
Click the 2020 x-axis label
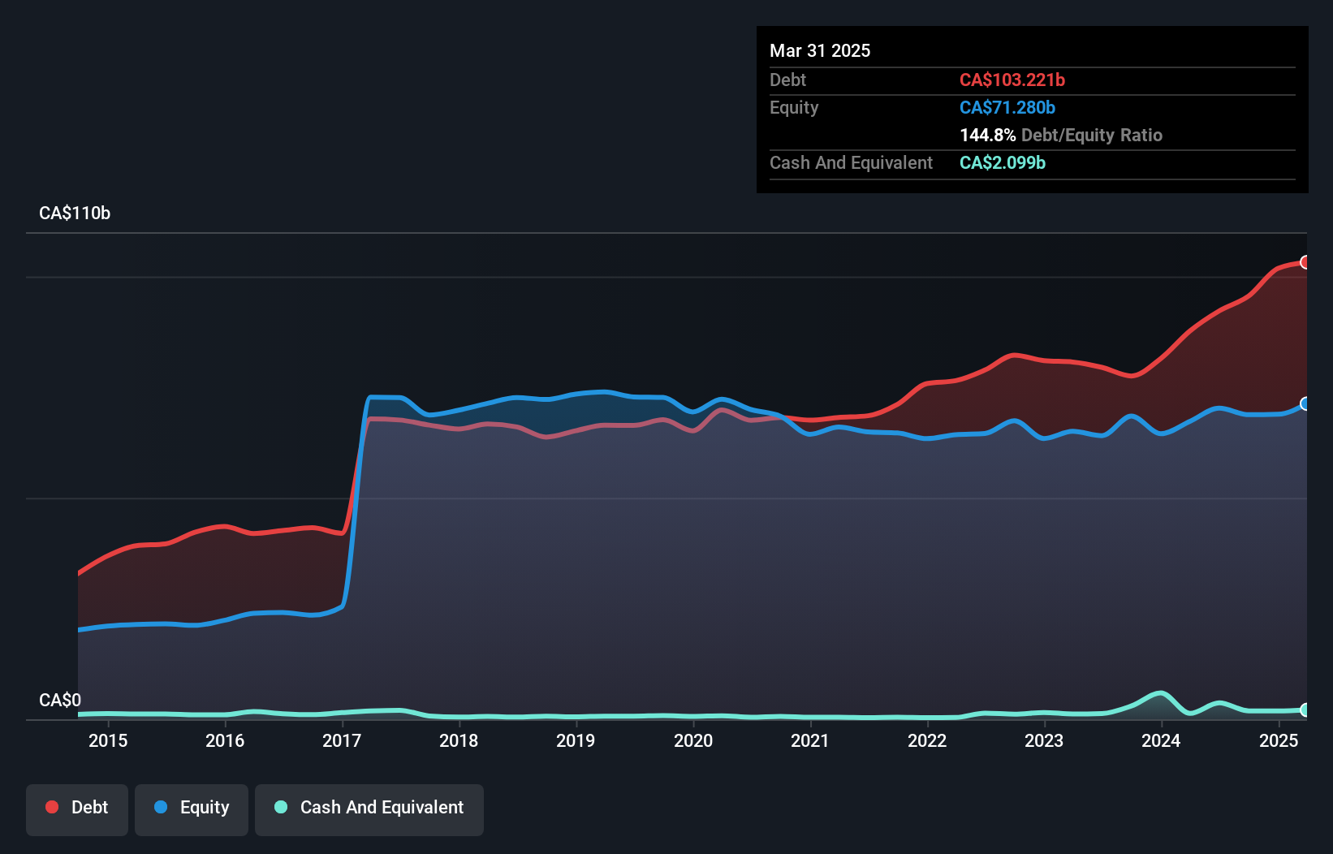[x=693, y=740]
